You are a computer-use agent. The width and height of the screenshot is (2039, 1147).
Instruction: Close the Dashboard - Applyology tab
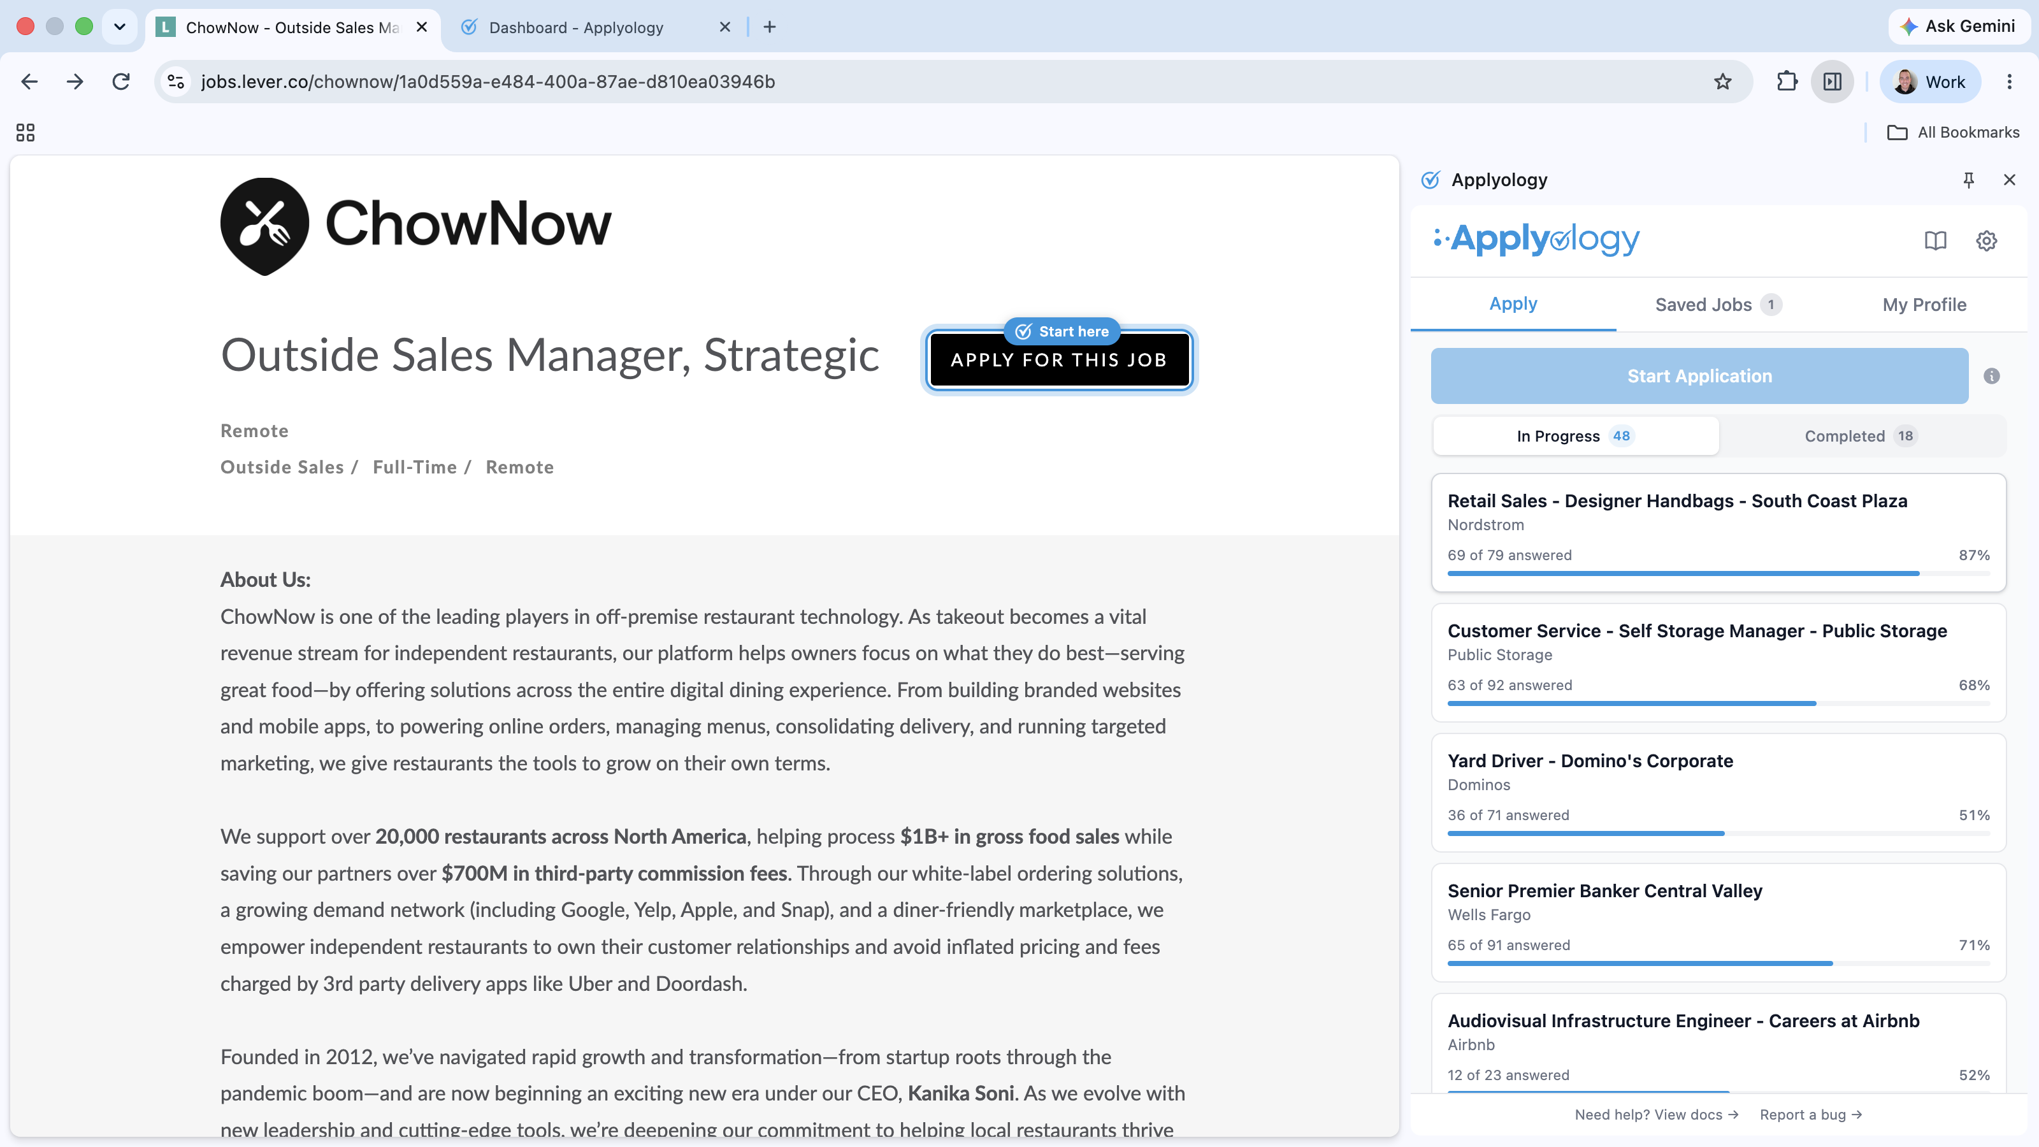pos(724,27)
